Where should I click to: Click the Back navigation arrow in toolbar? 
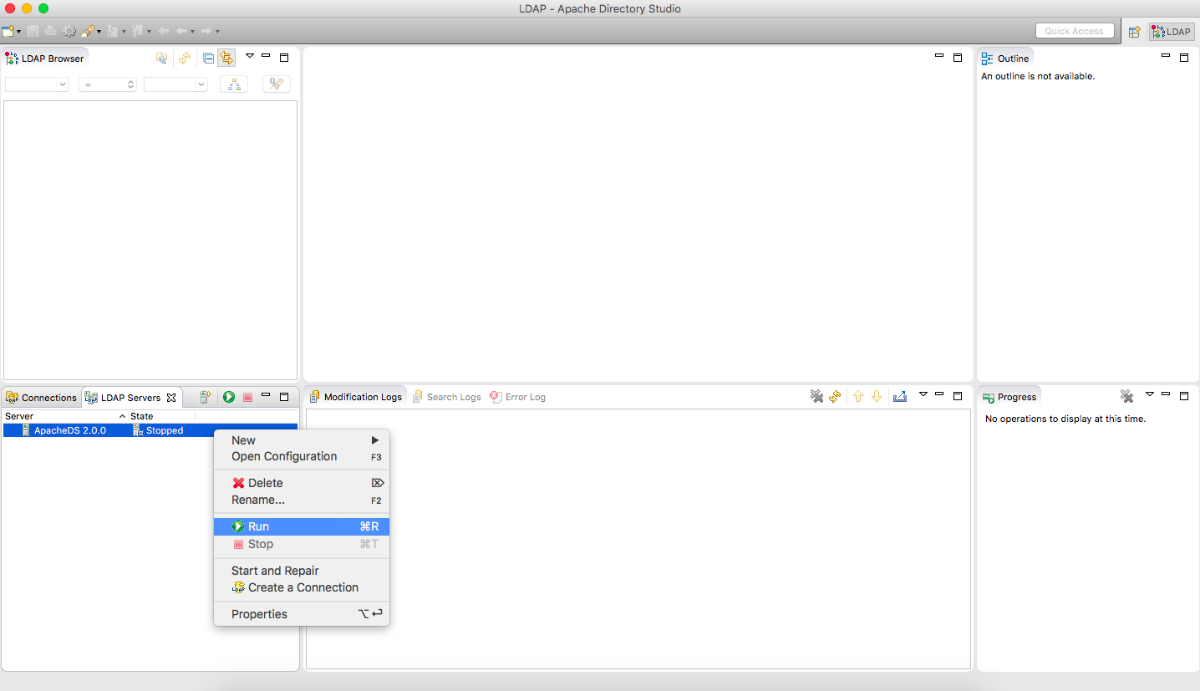tap(181, 31)
